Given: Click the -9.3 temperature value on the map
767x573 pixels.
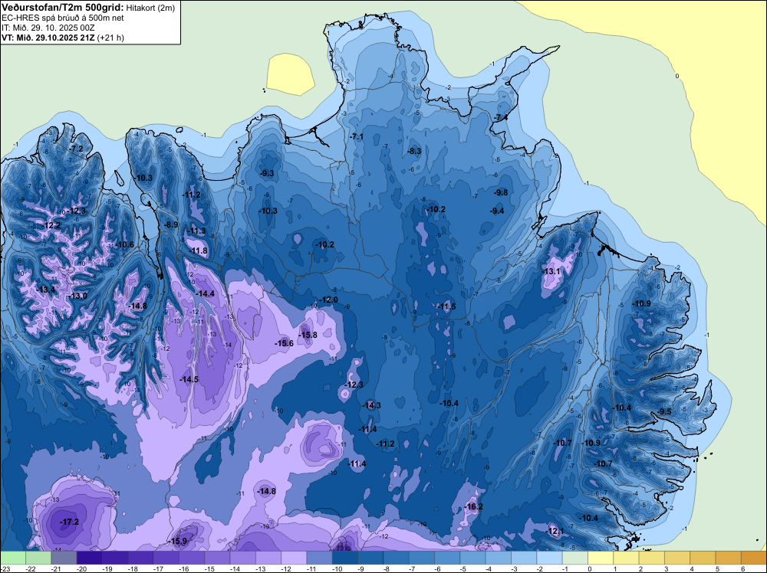Looking at the screenshot, I should pos(266,173).
